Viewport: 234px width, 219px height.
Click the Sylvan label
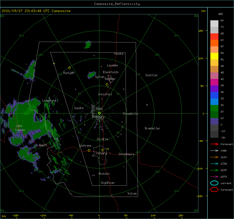click(x=100, y=77)
